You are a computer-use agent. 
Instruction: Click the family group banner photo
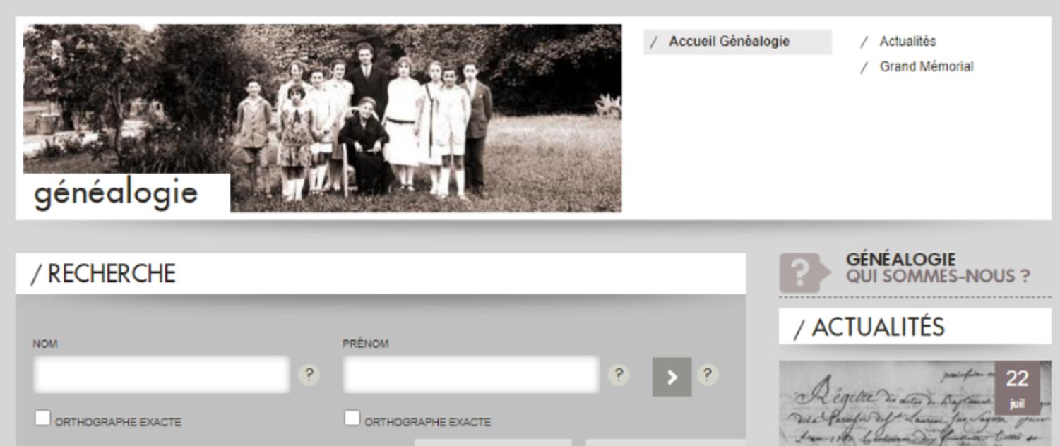tap(323, 118)
